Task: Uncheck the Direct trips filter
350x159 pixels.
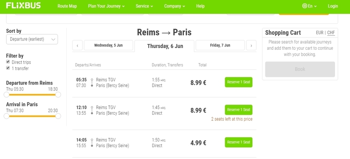Action: [8, 62]
